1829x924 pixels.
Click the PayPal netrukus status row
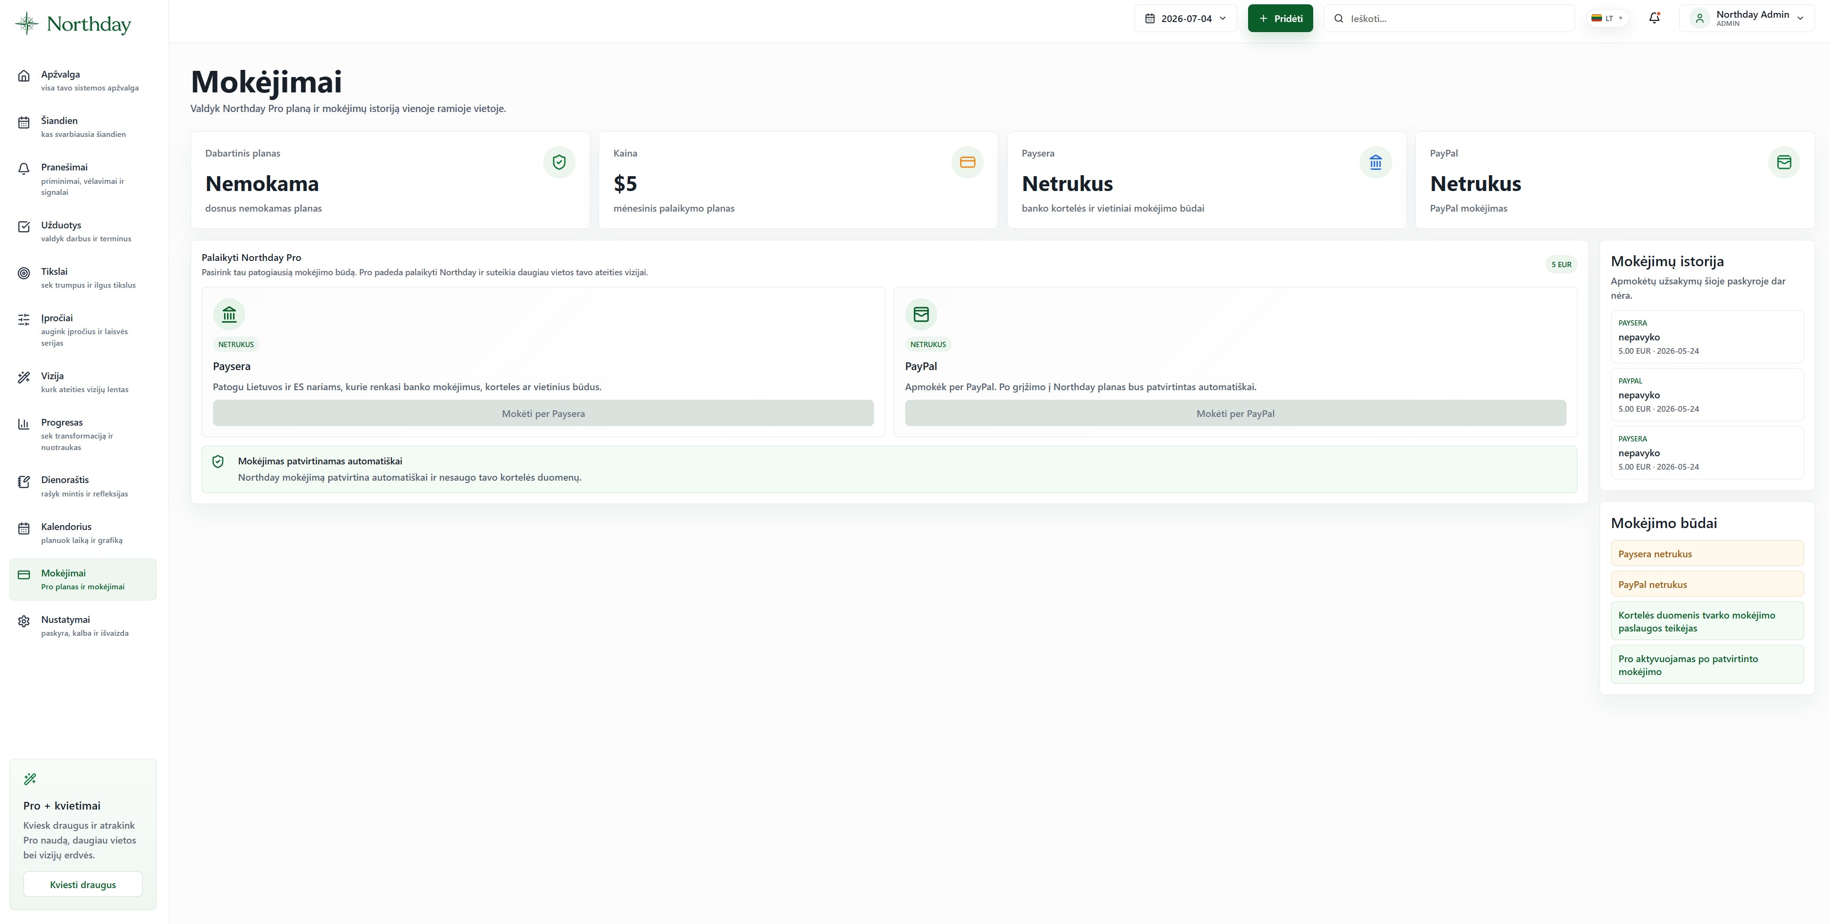coord(1707,584)
